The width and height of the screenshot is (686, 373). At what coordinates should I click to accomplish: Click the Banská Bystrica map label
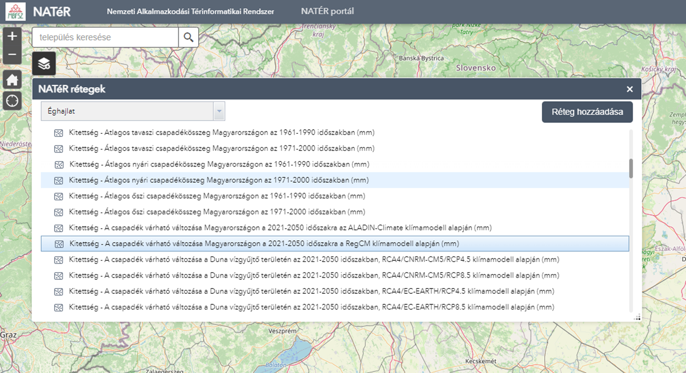coord(421,58)
